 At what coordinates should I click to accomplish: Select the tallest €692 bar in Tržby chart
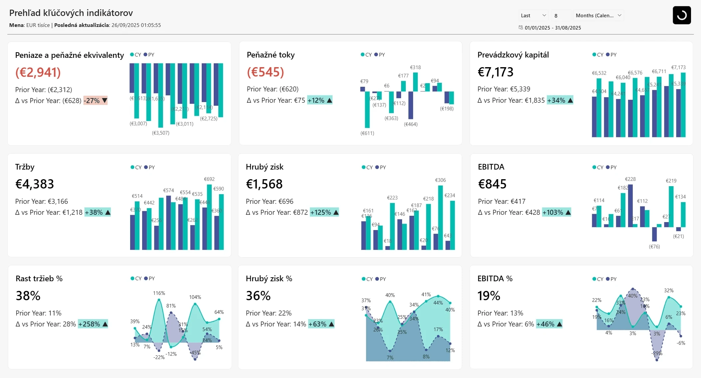209,216
